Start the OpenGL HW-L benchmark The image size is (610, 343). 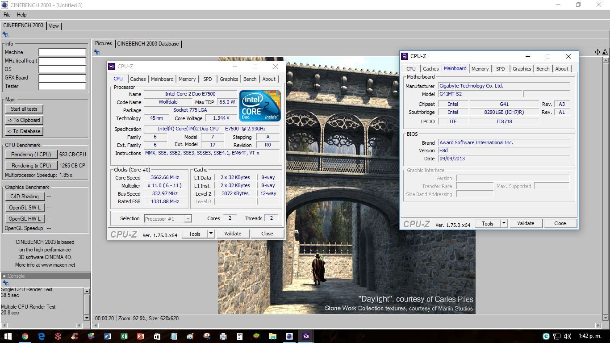click(25, 219)
